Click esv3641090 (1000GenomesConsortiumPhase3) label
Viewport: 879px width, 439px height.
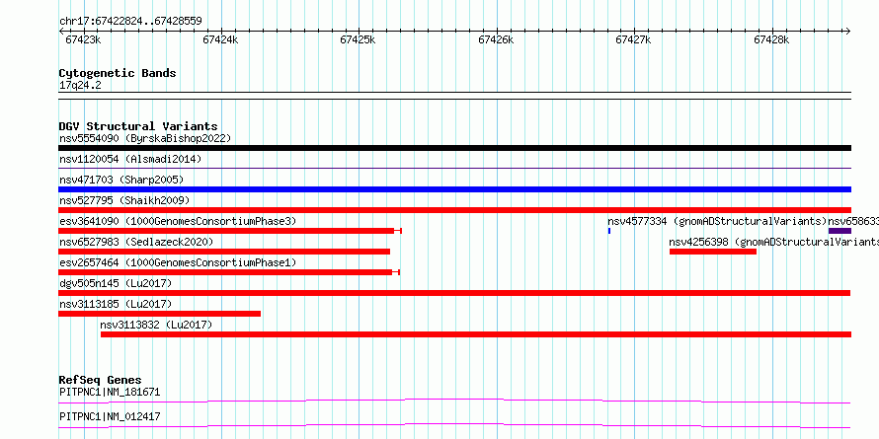coord(178,221)
